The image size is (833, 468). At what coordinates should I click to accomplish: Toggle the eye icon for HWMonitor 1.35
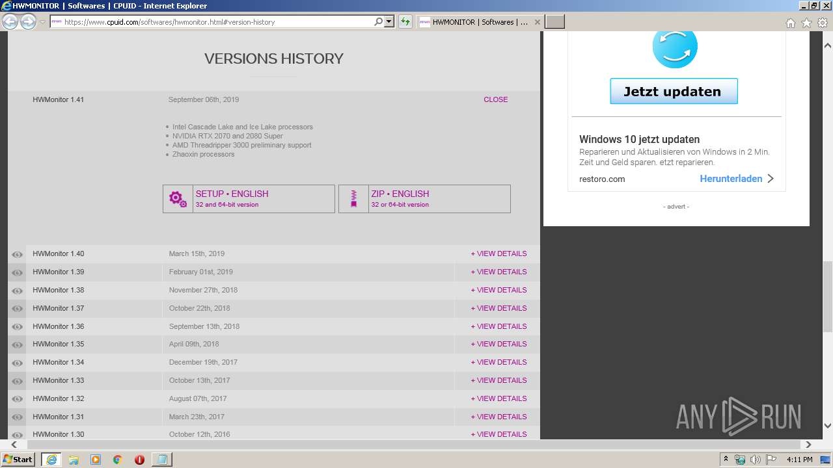(x=18, y=344)
